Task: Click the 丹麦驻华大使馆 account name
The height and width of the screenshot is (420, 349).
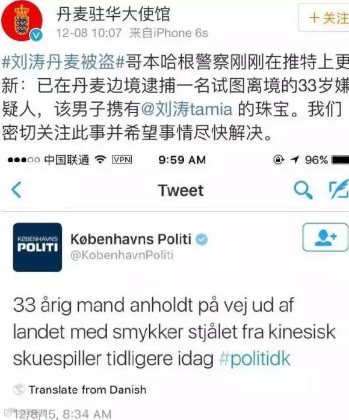Action: pyautogui.click(x=114, y=14)
